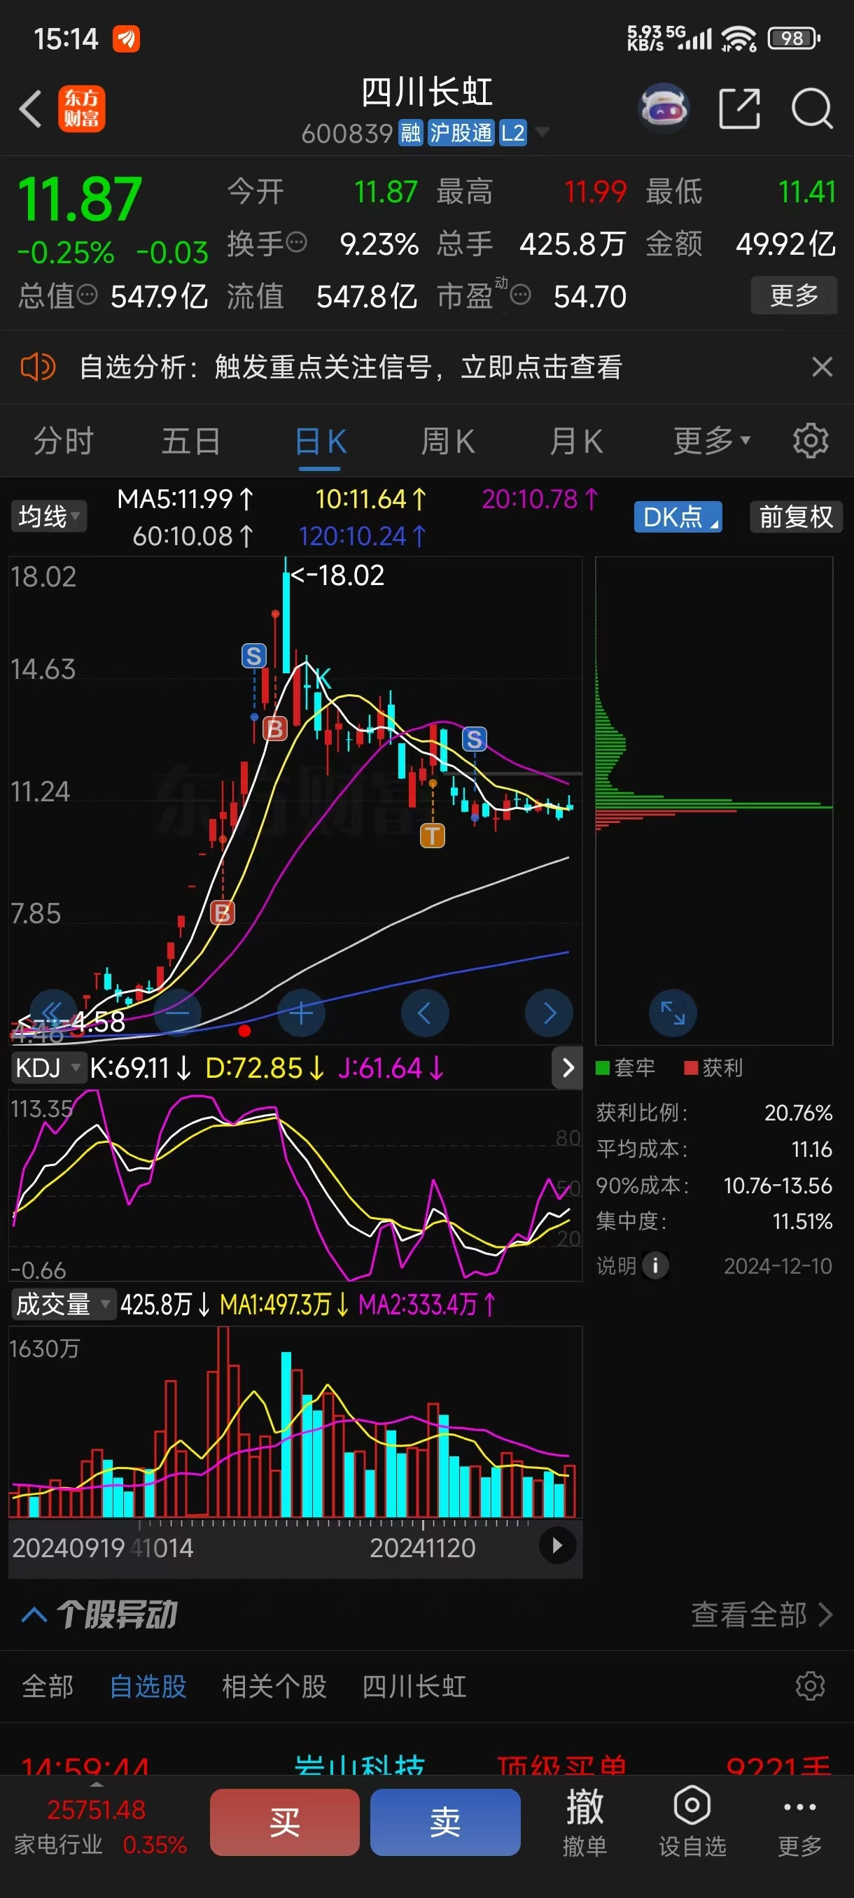854x1898 pixels.
Task: Tap the volume bar chart area
Action: tap(295, 1421)
